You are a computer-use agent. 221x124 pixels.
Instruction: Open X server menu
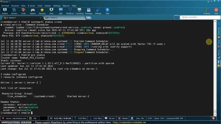point(31,6)
